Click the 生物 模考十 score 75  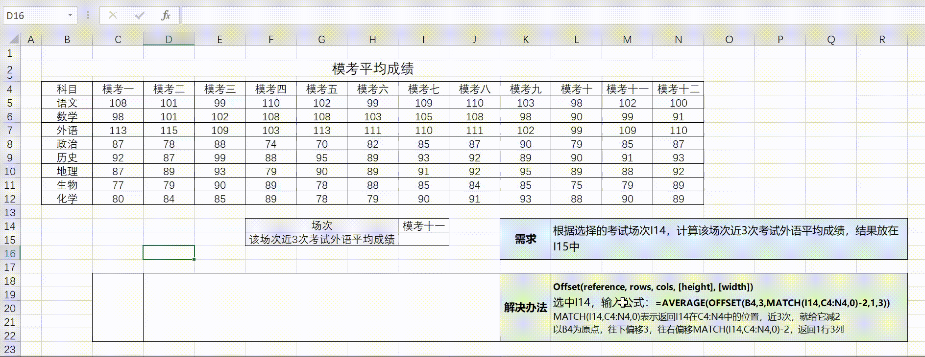[x=577, y=185]
